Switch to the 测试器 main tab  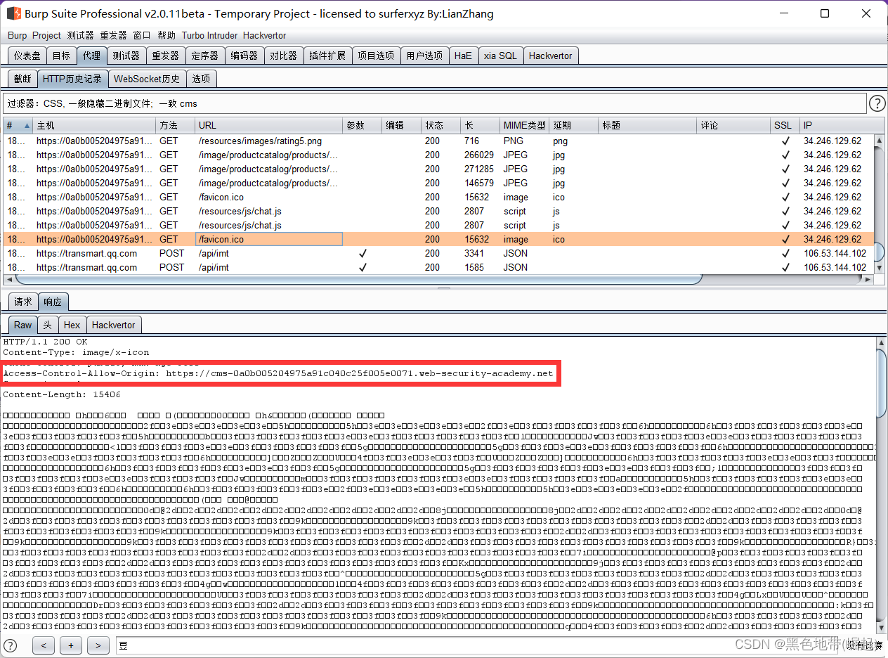(126, 56)
